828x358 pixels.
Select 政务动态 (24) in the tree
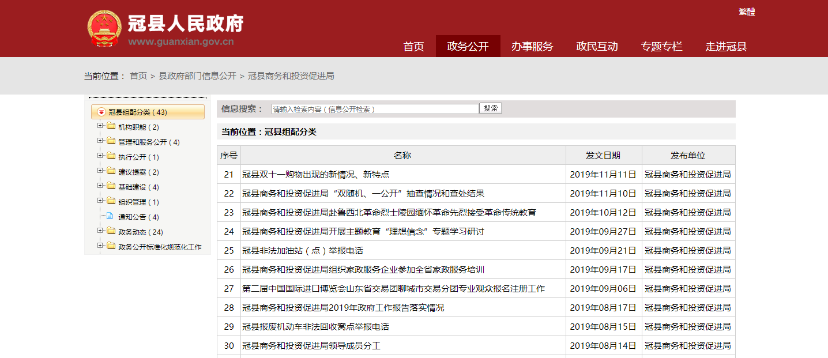click(x=141, y=232)
